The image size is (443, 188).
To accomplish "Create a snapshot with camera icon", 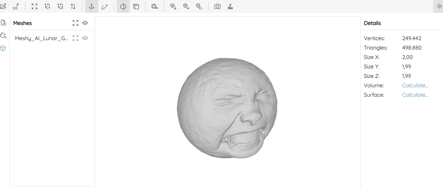I will [218, 6].
